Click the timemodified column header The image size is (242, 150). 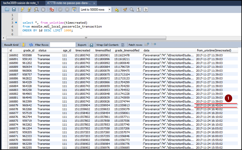tap(103, 50)
